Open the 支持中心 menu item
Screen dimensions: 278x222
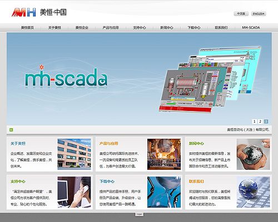point(140,28)
